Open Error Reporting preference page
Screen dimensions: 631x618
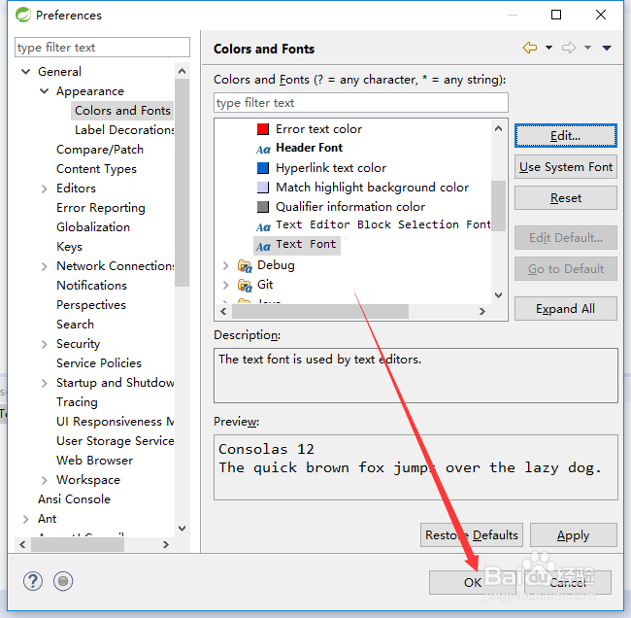click(x=101, y=208)
